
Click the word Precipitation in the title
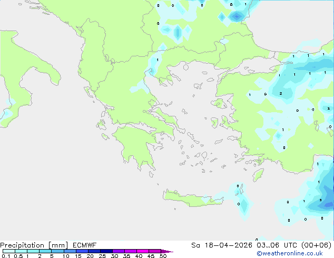[x=22, y=245]
